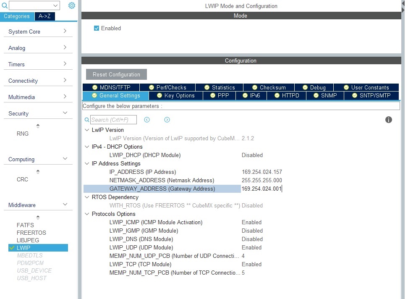This screenshot has width=408, height=299.
Task: Click the LWIP_DNS Disabled value
Action: [x=252, y=239]
